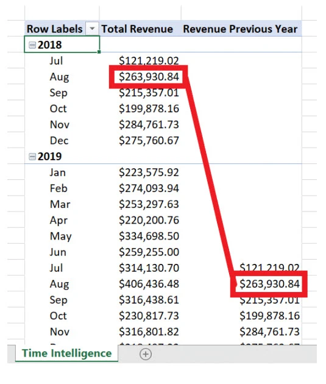Viewport: 326px width, 384px height.
Task: Select the Revenue Previous Year header
Action: [x=240, y=29]
